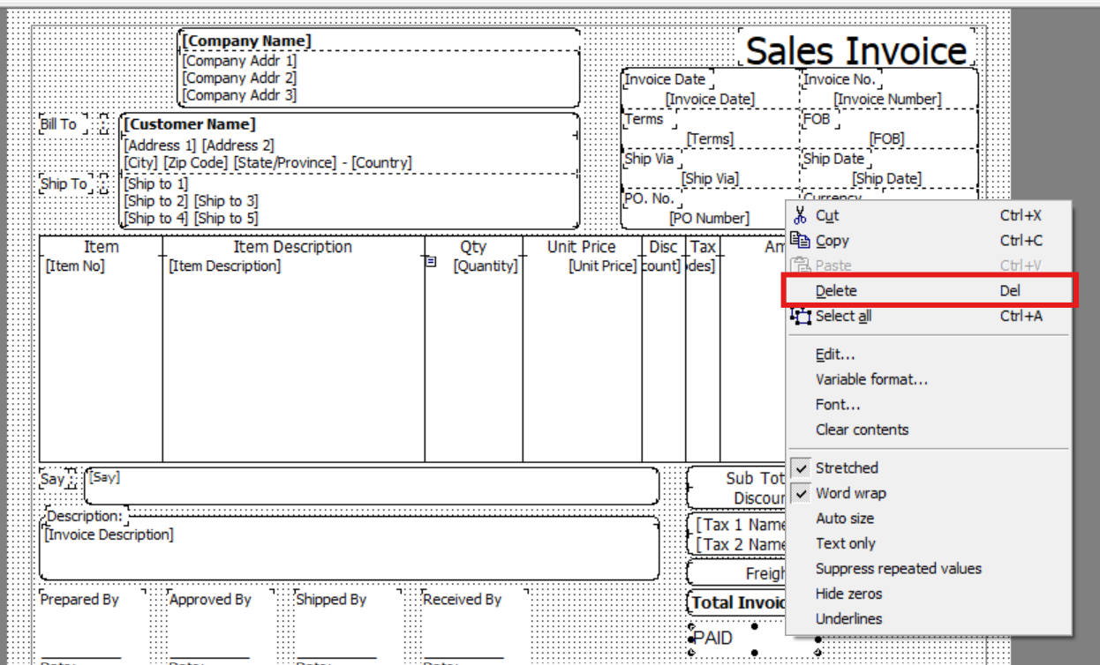Click the Copy icon in the context menu
Image resolution: width=1100 pixels, height=665 pixels.
point(800,240)
